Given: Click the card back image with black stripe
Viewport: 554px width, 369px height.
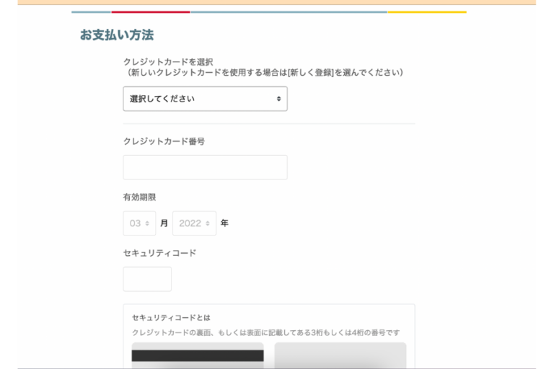Looking at the screenshot, I should pos(198,355).
